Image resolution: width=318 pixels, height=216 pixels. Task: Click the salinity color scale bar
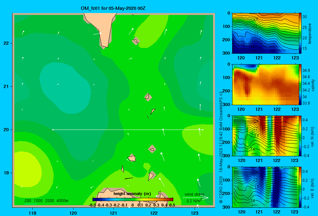pyautogui.click(x=300, y=84)
